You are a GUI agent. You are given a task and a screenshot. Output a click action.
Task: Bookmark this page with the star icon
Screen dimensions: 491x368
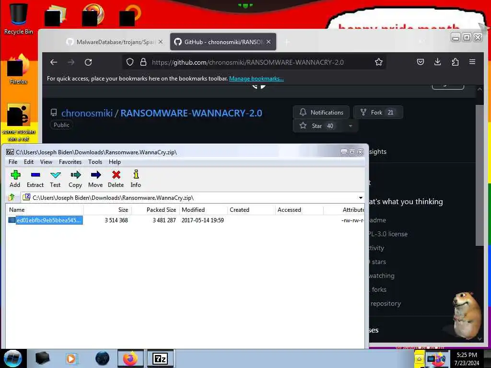click(x=379, y=62)
